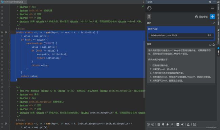Collapse the if block fold at line 28
The height and width of the screenshot is (130, 220).
click(x=9, y=40)
